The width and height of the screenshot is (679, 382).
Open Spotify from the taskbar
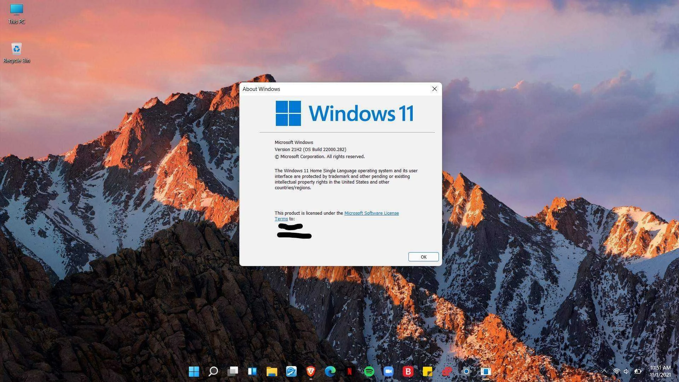[x=369, y=371]
